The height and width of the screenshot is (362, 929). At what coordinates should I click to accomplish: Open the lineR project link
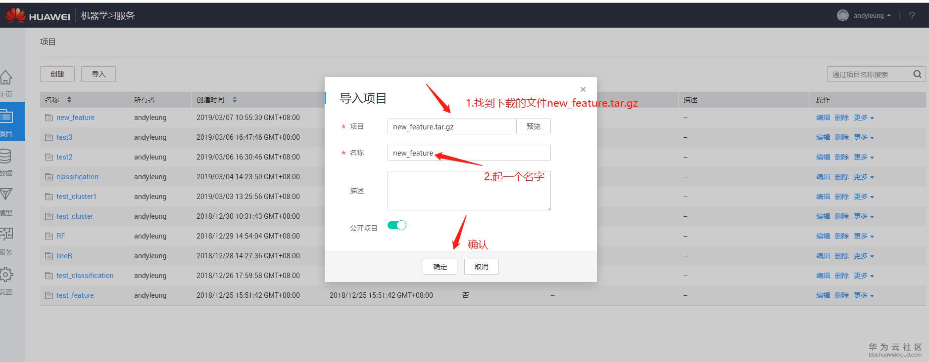(64, 256)
